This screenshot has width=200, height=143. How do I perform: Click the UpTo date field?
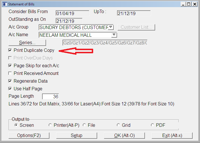(134, 13)
